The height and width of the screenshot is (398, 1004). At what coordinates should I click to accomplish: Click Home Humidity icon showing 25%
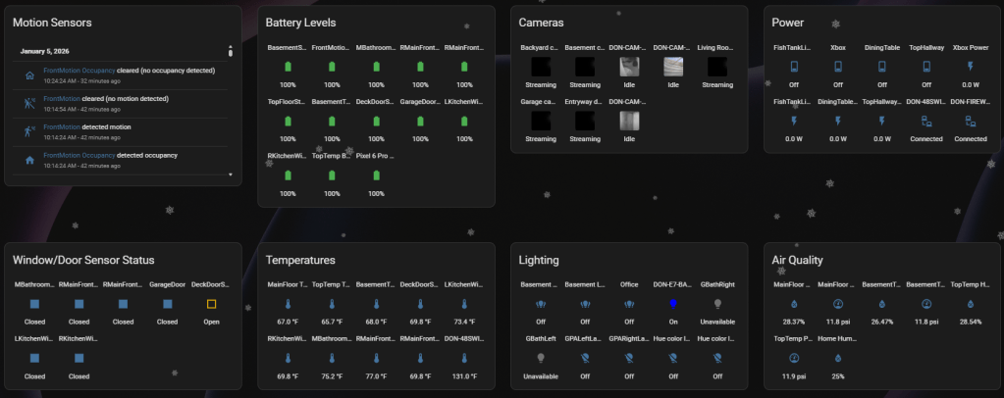pos(837,359)
